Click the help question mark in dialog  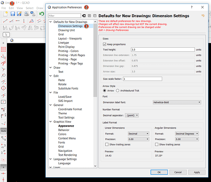[x=192, y=7]
